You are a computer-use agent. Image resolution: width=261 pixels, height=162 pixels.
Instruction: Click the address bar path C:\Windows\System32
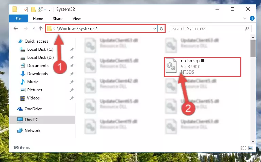tap(75, 28)
